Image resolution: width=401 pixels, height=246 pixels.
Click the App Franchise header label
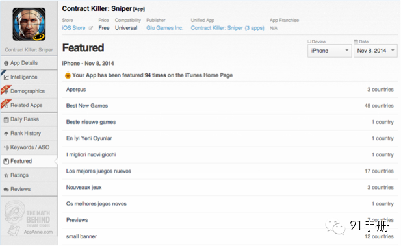[284, 20]
